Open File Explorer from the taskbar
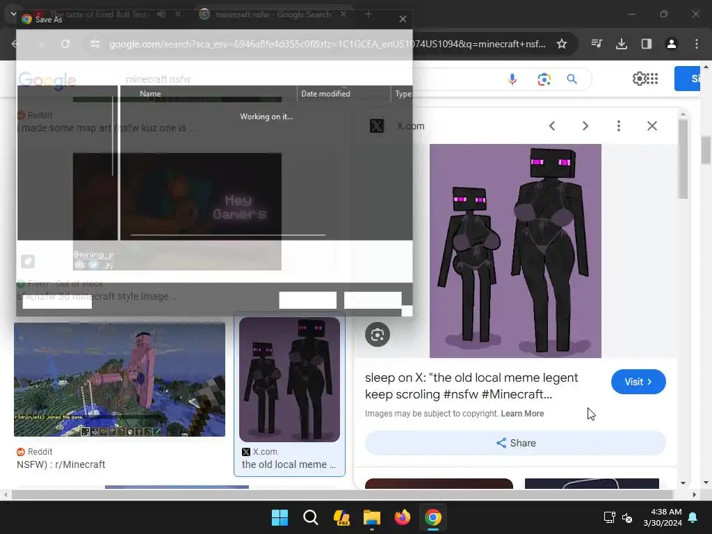712x534 pixels. [372, 517]
